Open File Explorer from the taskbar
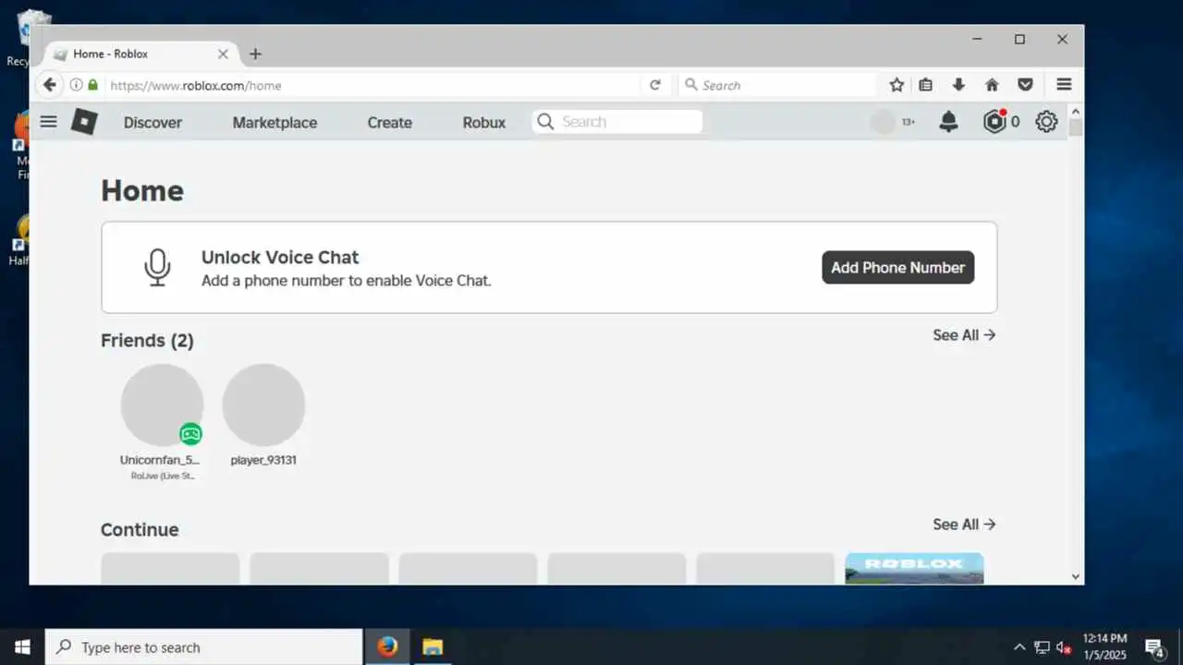 tap(433, 647)
